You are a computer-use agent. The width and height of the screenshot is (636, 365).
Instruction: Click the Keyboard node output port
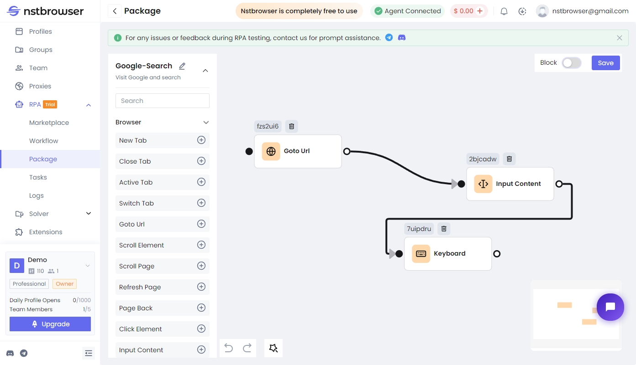497,254
